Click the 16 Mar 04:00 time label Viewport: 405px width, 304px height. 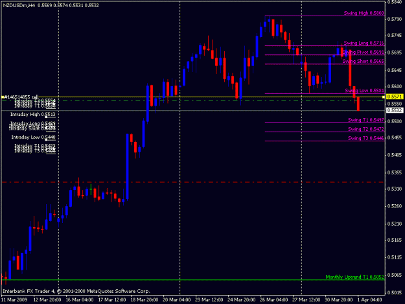point(80,299)
